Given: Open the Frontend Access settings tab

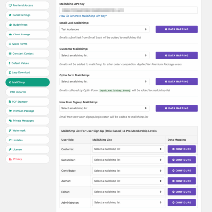Looking at the screenshot, I should point(28,5).
